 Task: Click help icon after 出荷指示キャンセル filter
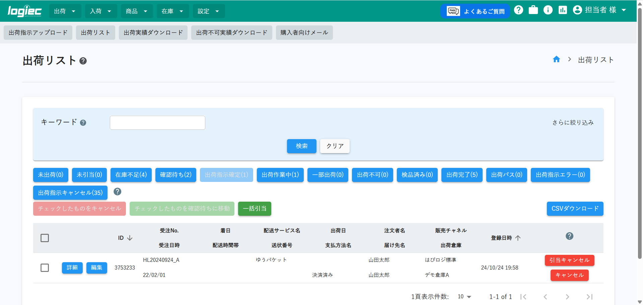(x=117, y=192)
